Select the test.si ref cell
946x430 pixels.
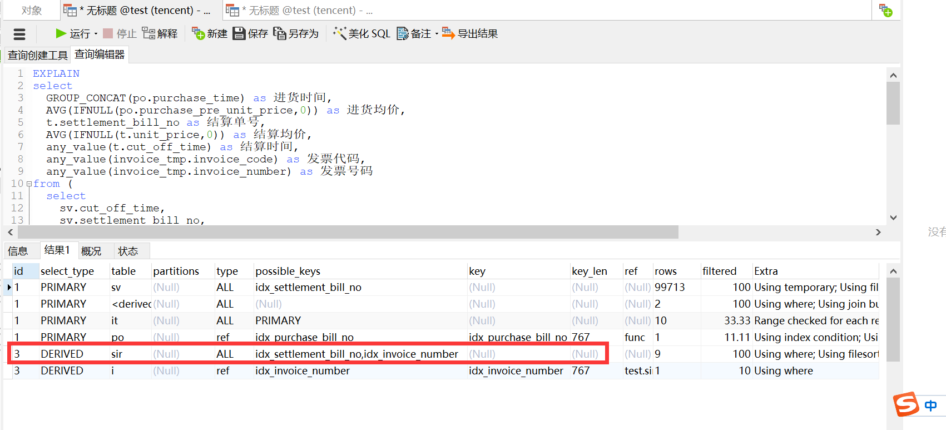click(x=637, y=370)
